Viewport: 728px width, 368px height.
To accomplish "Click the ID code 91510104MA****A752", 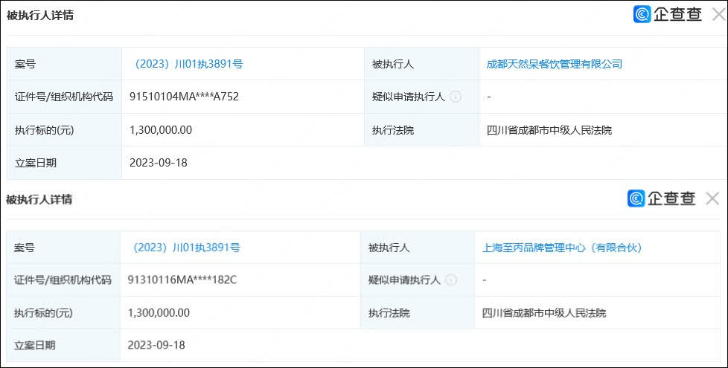I will click(184, 97).
